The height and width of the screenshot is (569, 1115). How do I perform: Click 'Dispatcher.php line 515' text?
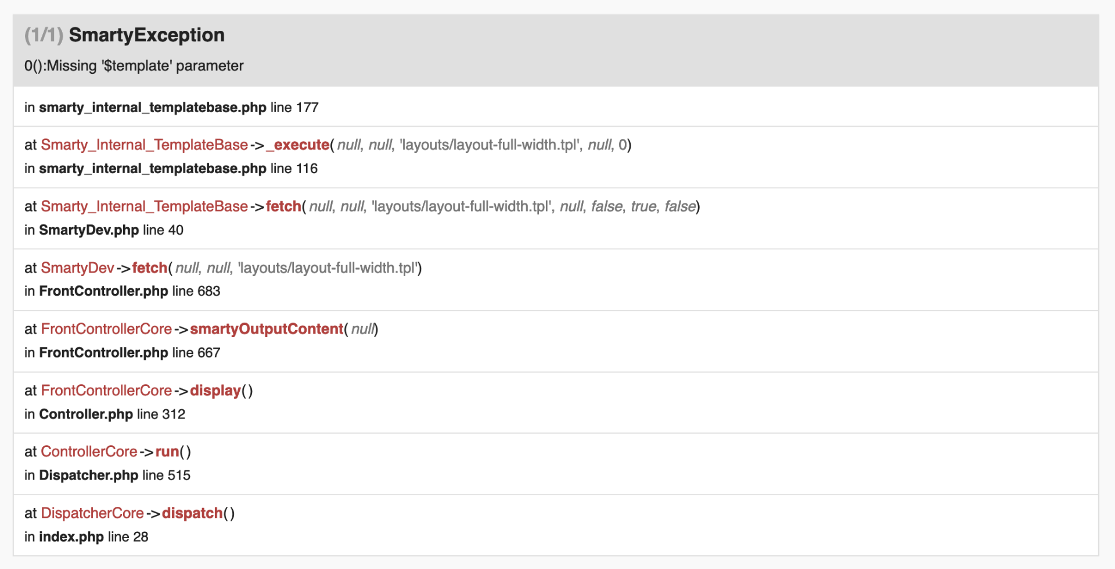point(114,475)
